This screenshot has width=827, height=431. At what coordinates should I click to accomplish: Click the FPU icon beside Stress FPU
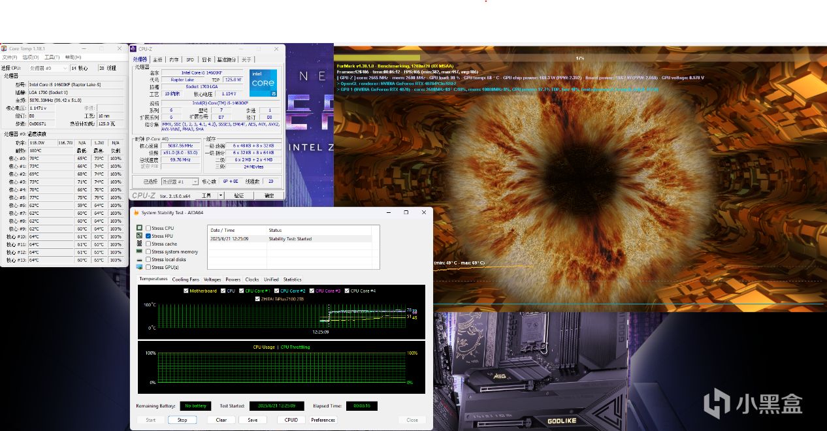coord(139,236)
